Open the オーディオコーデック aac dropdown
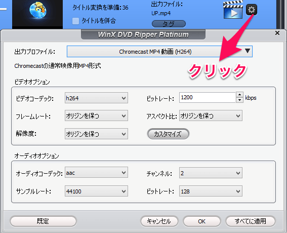Screen dimensions: 287x233 pyautogui.click(x=96, y=173)
